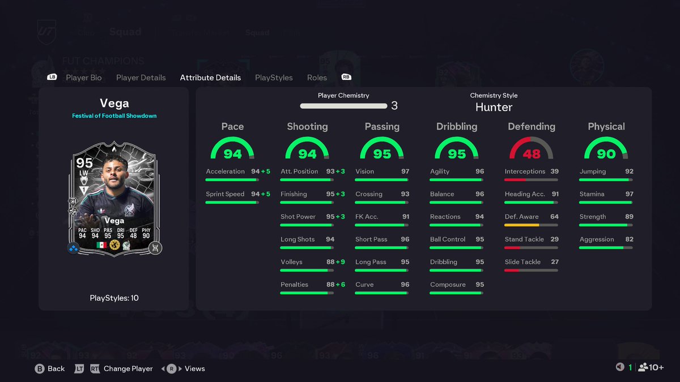Viewport: 680px width, 382px height.
Task: Click the Long Shots attribute row
Action: (307, 242)
